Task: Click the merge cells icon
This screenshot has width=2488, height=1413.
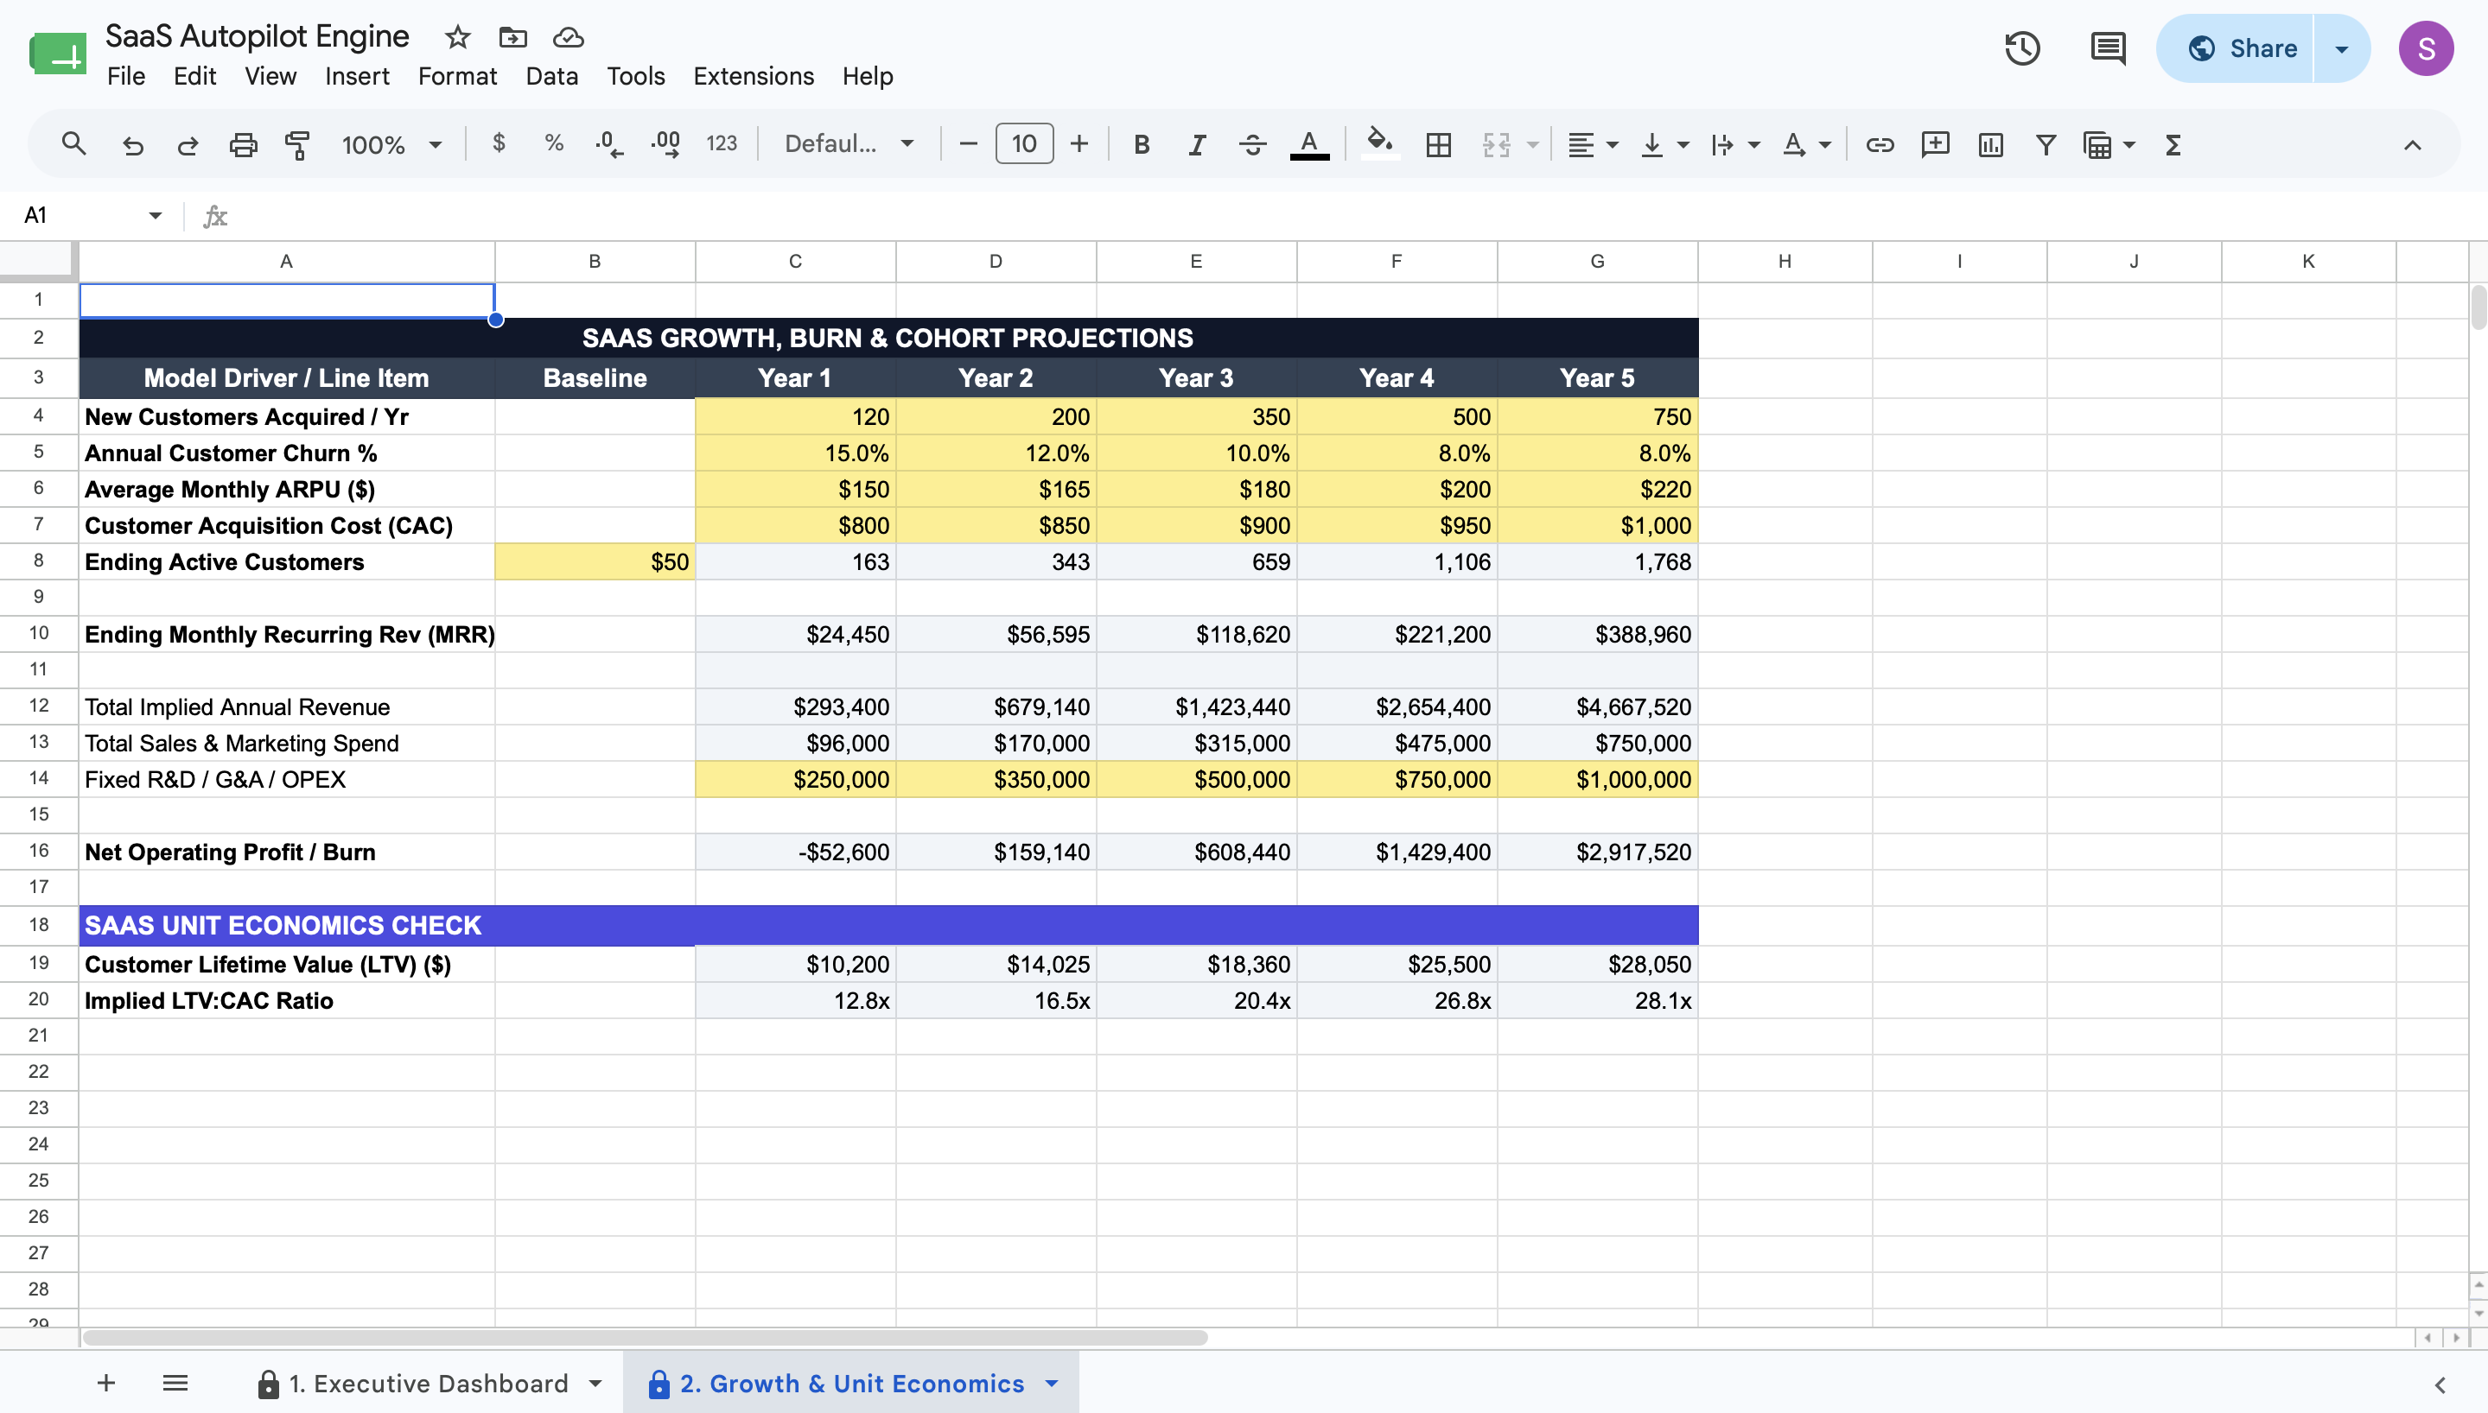Action: (x=1496, y=144)
